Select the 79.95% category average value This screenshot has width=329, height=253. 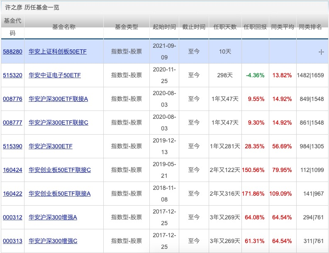[282, 170]
